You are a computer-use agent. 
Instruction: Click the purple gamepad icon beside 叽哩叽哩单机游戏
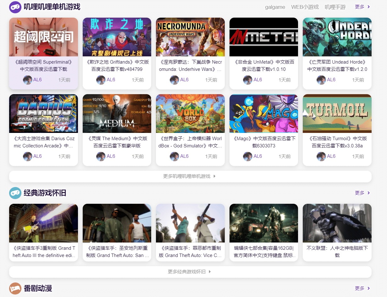click(x=15, y=7)
